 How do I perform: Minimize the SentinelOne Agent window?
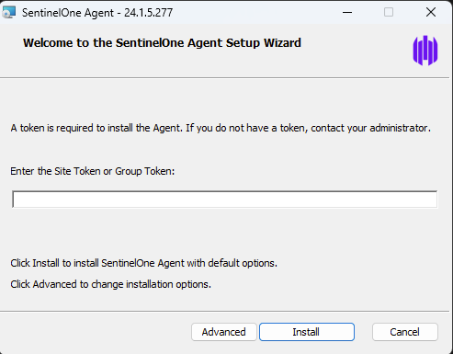point(347,13)
